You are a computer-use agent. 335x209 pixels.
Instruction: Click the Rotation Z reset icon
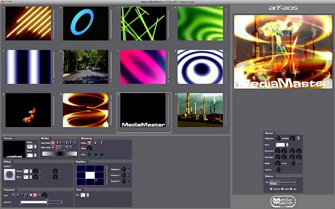[128, 181]
